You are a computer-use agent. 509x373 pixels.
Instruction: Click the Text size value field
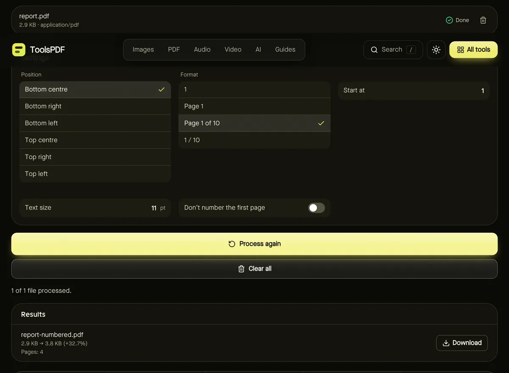click(154, 208)
